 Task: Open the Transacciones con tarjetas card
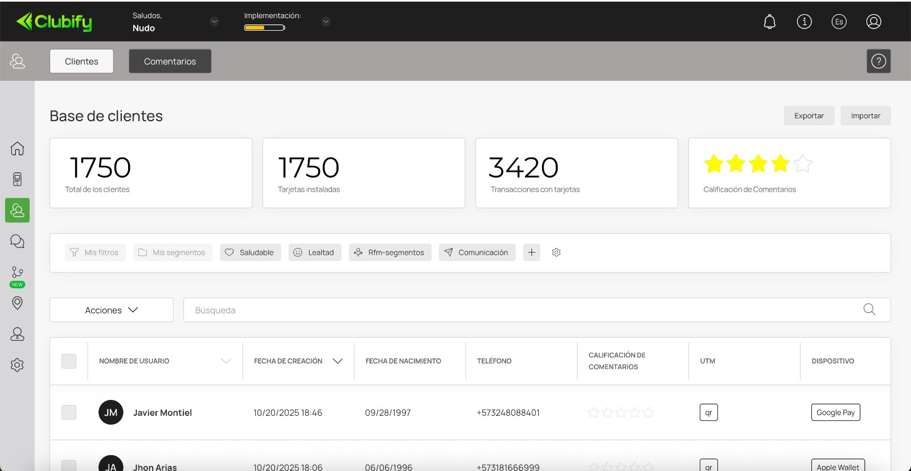click(x=577, y=173)
